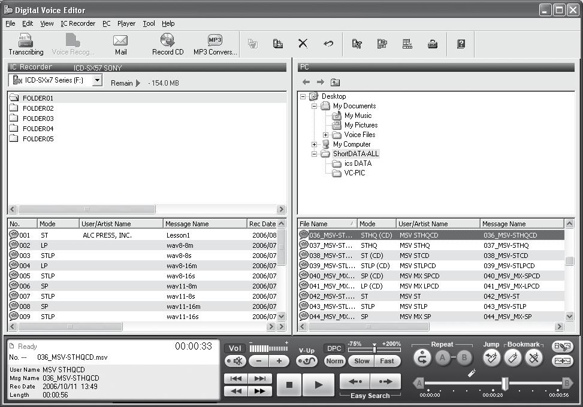Select message 001 Lesson1 row
583x407 pixels.
tap(143, 235)
